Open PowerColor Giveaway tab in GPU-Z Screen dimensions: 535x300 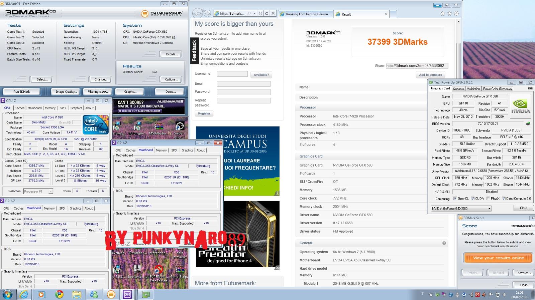click(x=498, y=89)
